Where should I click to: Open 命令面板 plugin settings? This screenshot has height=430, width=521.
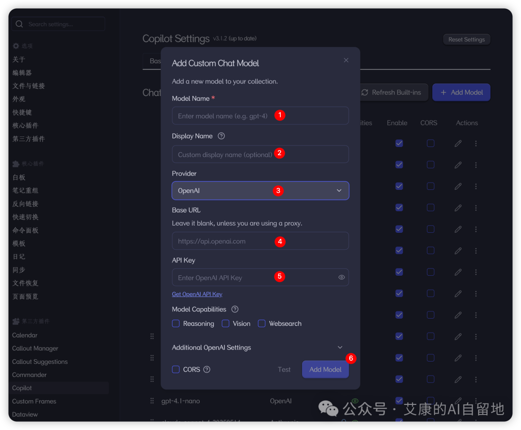pos(25,230)
